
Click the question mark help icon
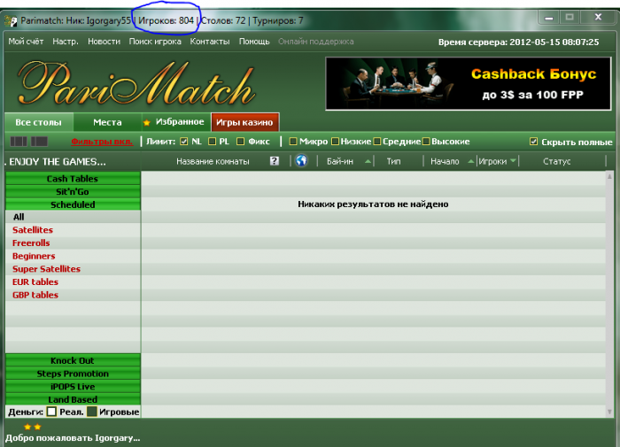point(275,161)
